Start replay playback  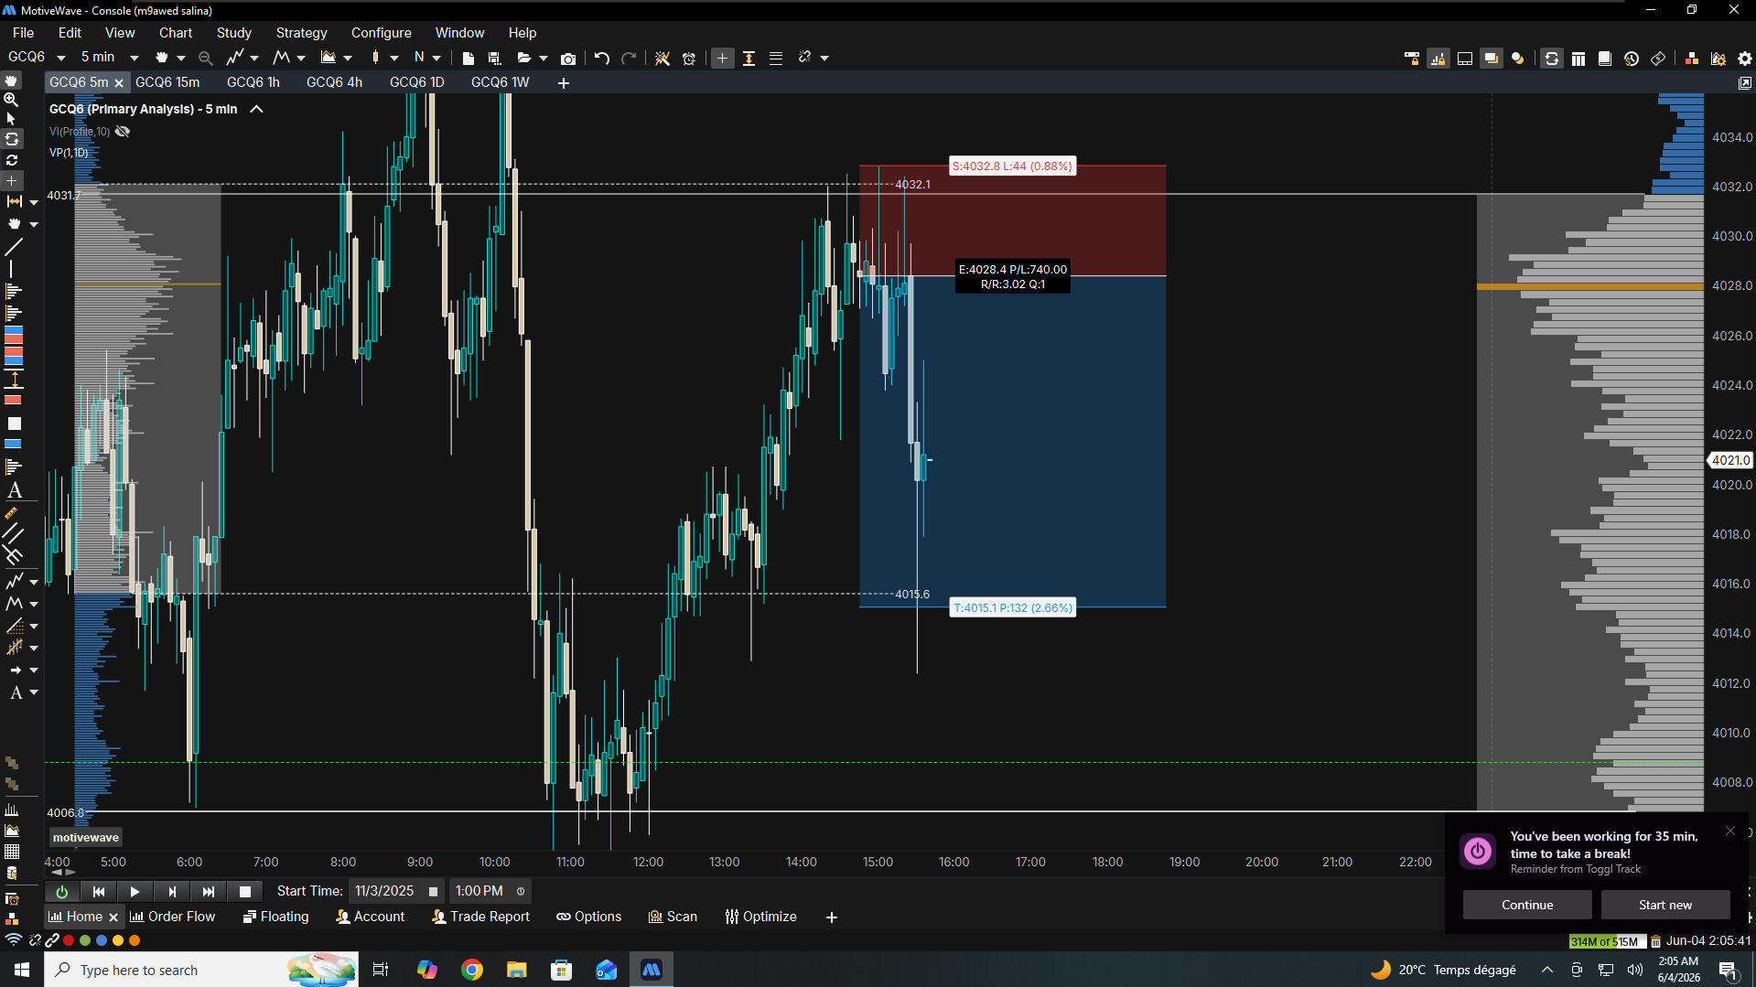[135, 891]
